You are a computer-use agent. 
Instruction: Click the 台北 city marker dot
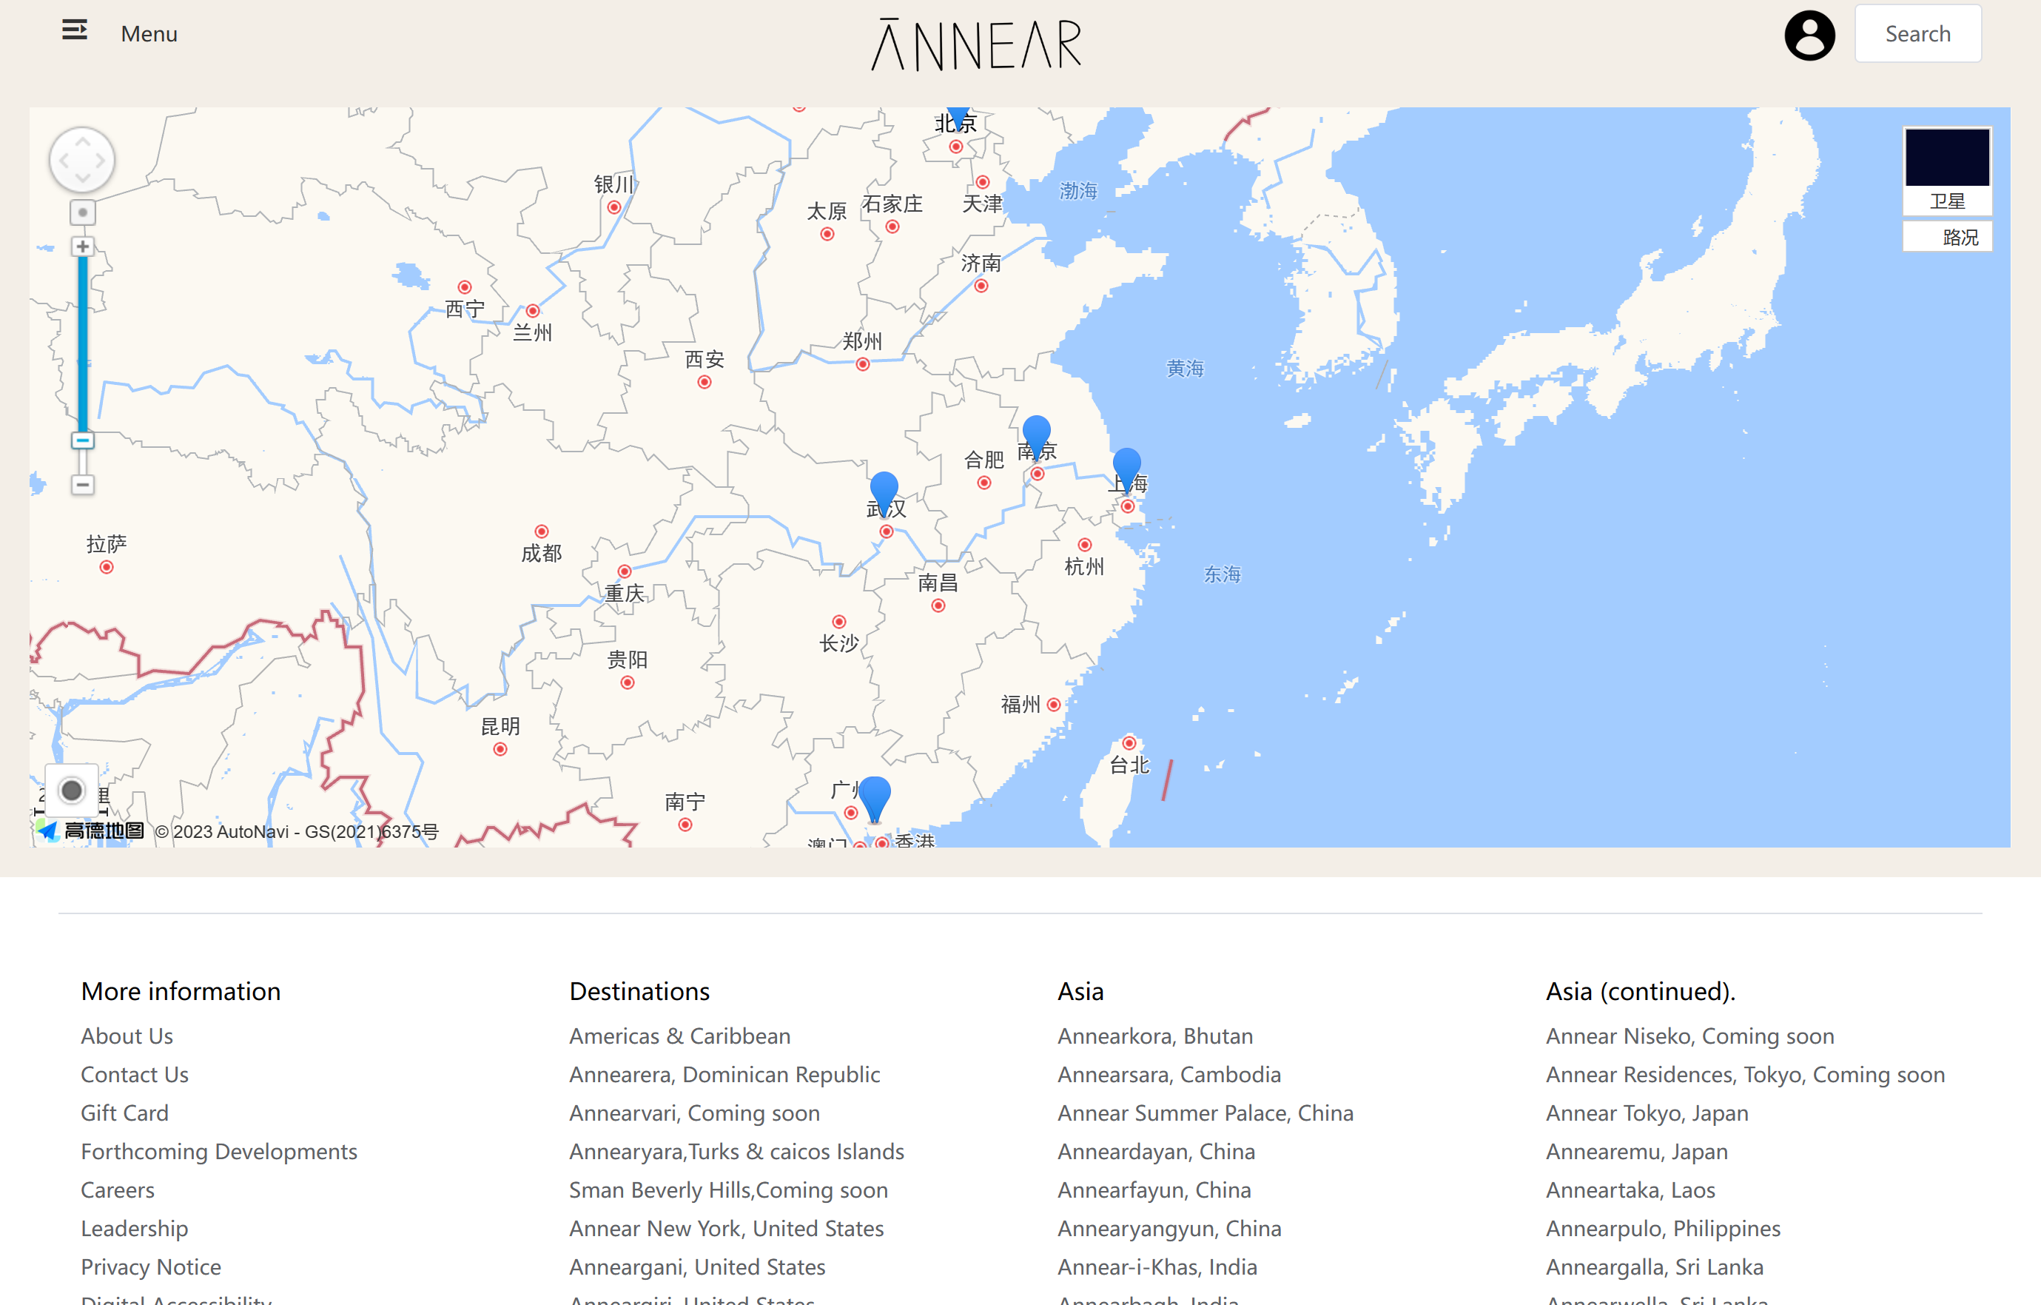click(x=1129, y=744)
